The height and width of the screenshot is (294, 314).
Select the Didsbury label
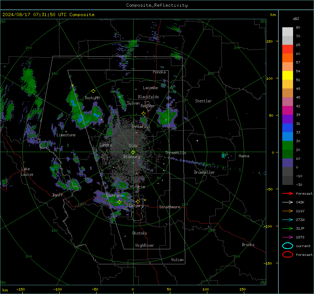pos(132,157)
